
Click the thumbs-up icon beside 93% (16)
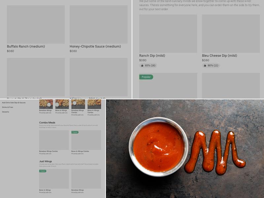tap(142, 65)
